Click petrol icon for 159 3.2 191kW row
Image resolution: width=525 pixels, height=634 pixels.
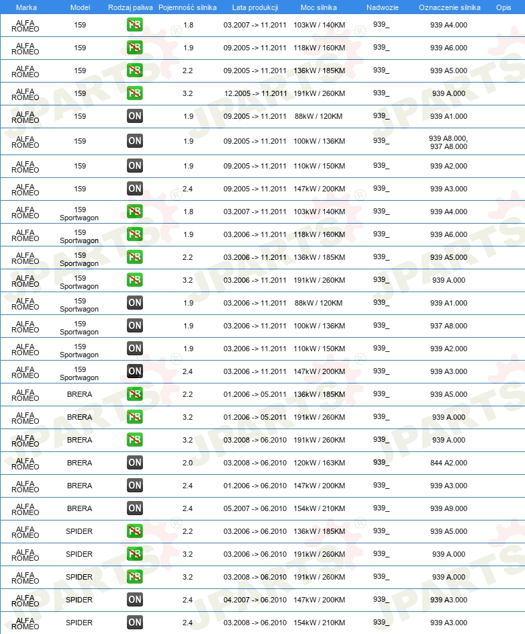pyautogui.click(x=134, y=93)
